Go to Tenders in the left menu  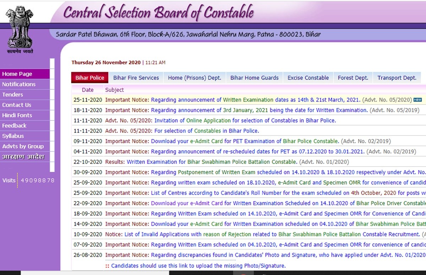click(12, 95)
